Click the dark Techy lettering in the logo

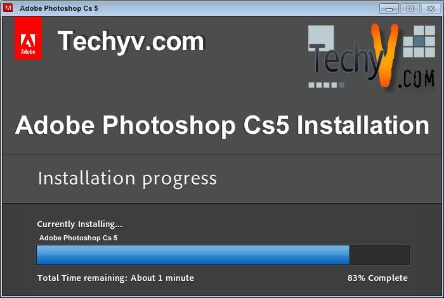point(346,61)
